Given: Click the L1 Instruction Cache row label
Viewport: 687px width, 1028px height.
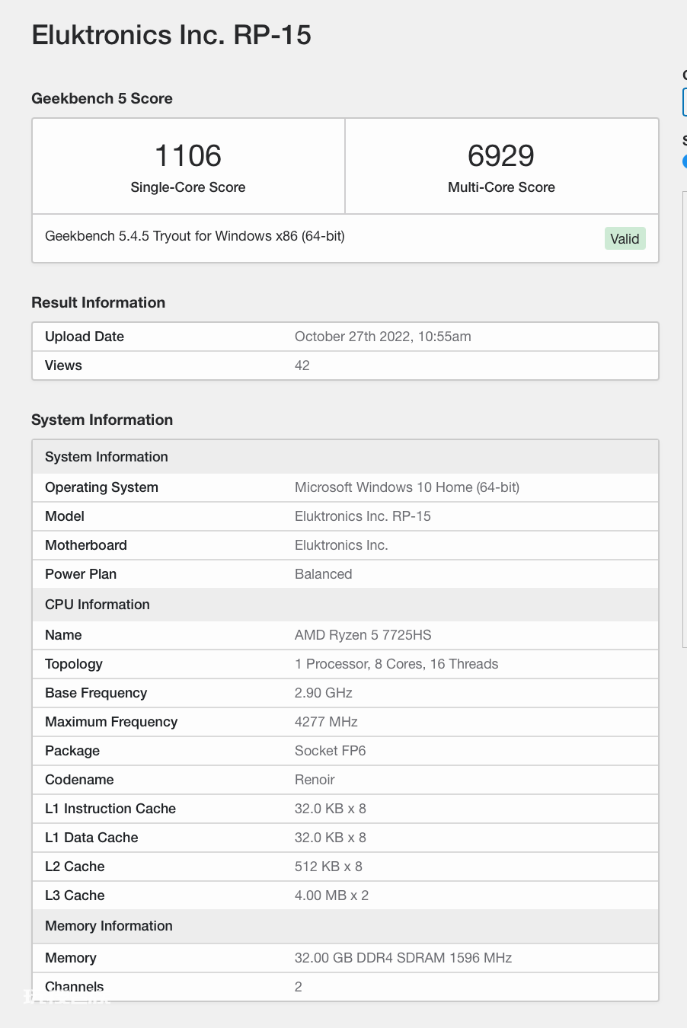Looking at the screenshot, I should [110, 809].
